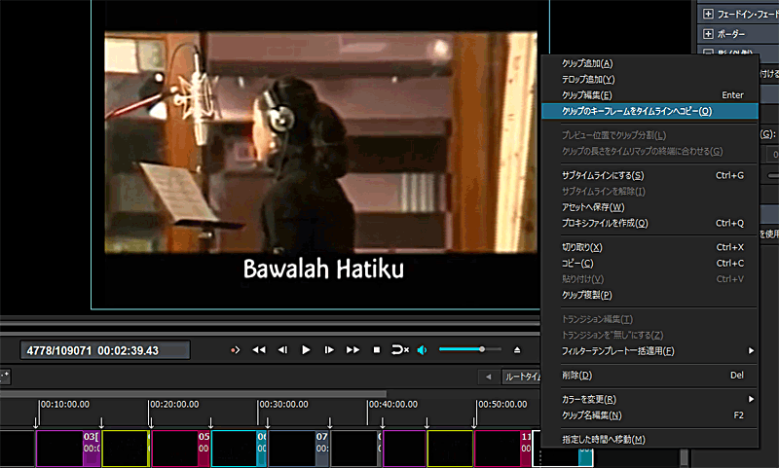This screenshot has height=468, width=779.
Task: Stop playback with the square button
Action: (377, 350)
